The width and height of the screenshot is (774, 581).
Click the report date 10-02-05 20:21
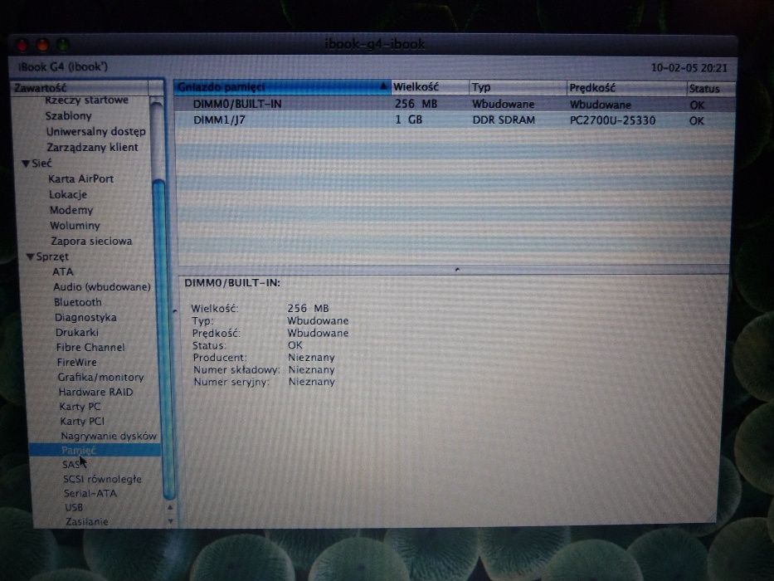click(689, 68)
